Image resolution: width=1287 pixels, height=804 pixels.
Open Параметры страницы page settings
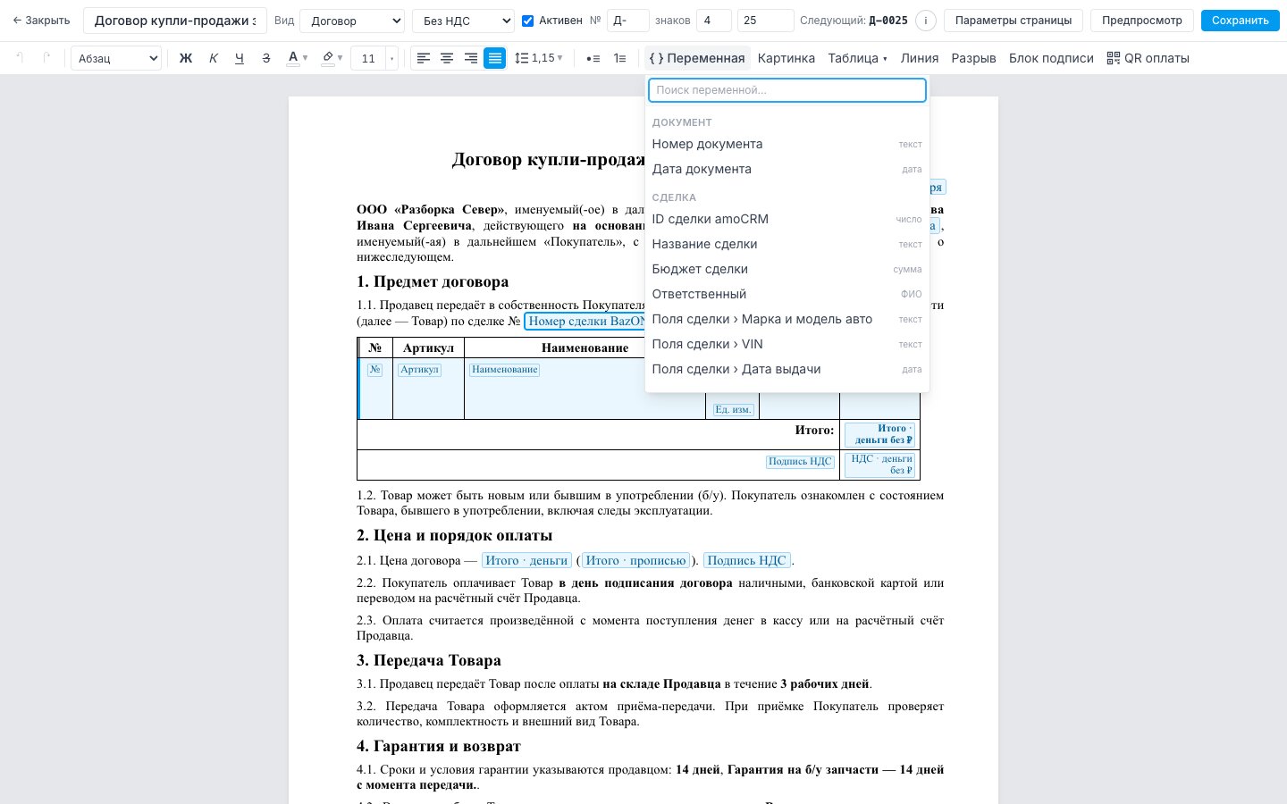[x=1014, y=21]
